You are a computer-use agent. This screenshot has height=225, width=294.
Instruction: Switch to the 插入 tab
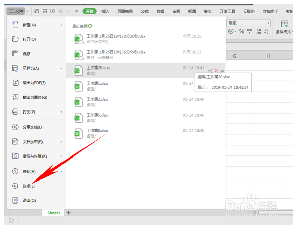(105, 11)
